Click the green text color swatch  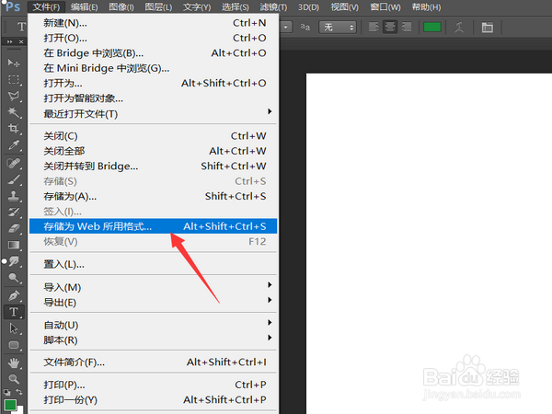pos(432,27)
